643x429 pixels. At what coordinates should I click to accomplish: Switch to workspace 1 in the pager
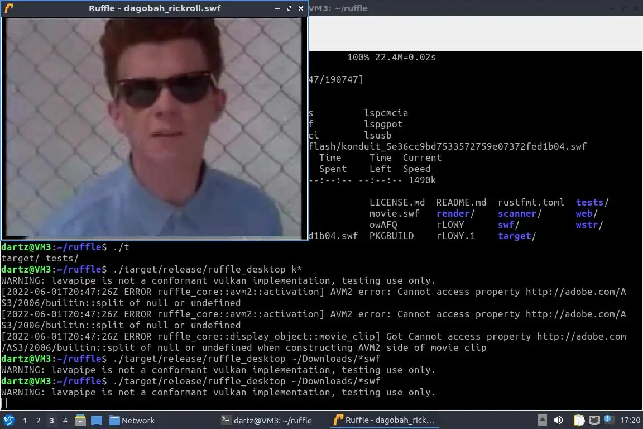click(x=25, y=421)
